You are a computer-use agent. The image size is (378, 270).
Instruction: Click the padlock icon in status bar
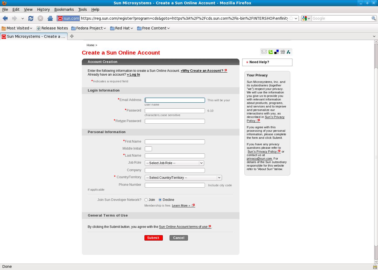pyautogui.click(x=375, y=267)
